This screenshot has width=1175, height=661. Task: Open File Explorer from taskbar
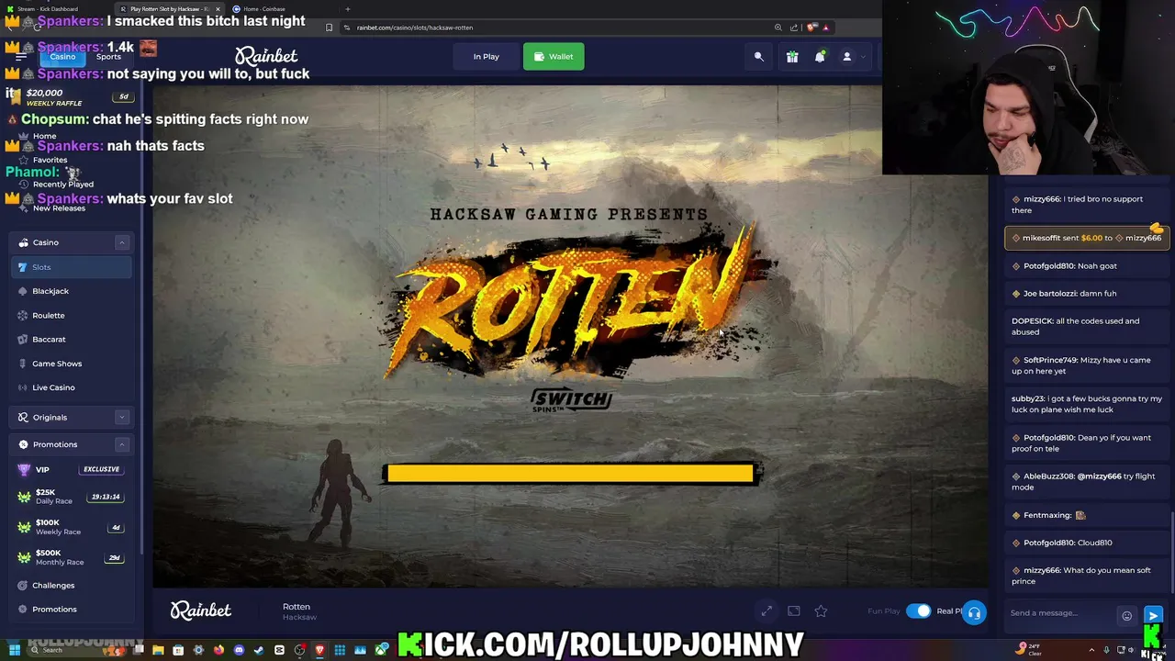coord(158,650)
